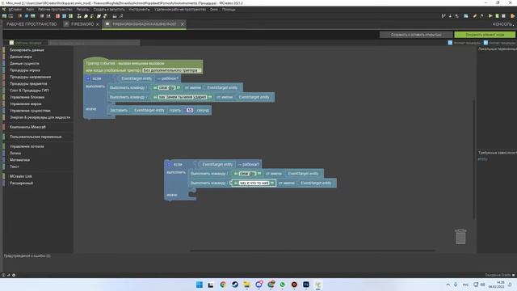
Task: Click the branch icon in the right toolbar
Action: (x=443, y=16)
